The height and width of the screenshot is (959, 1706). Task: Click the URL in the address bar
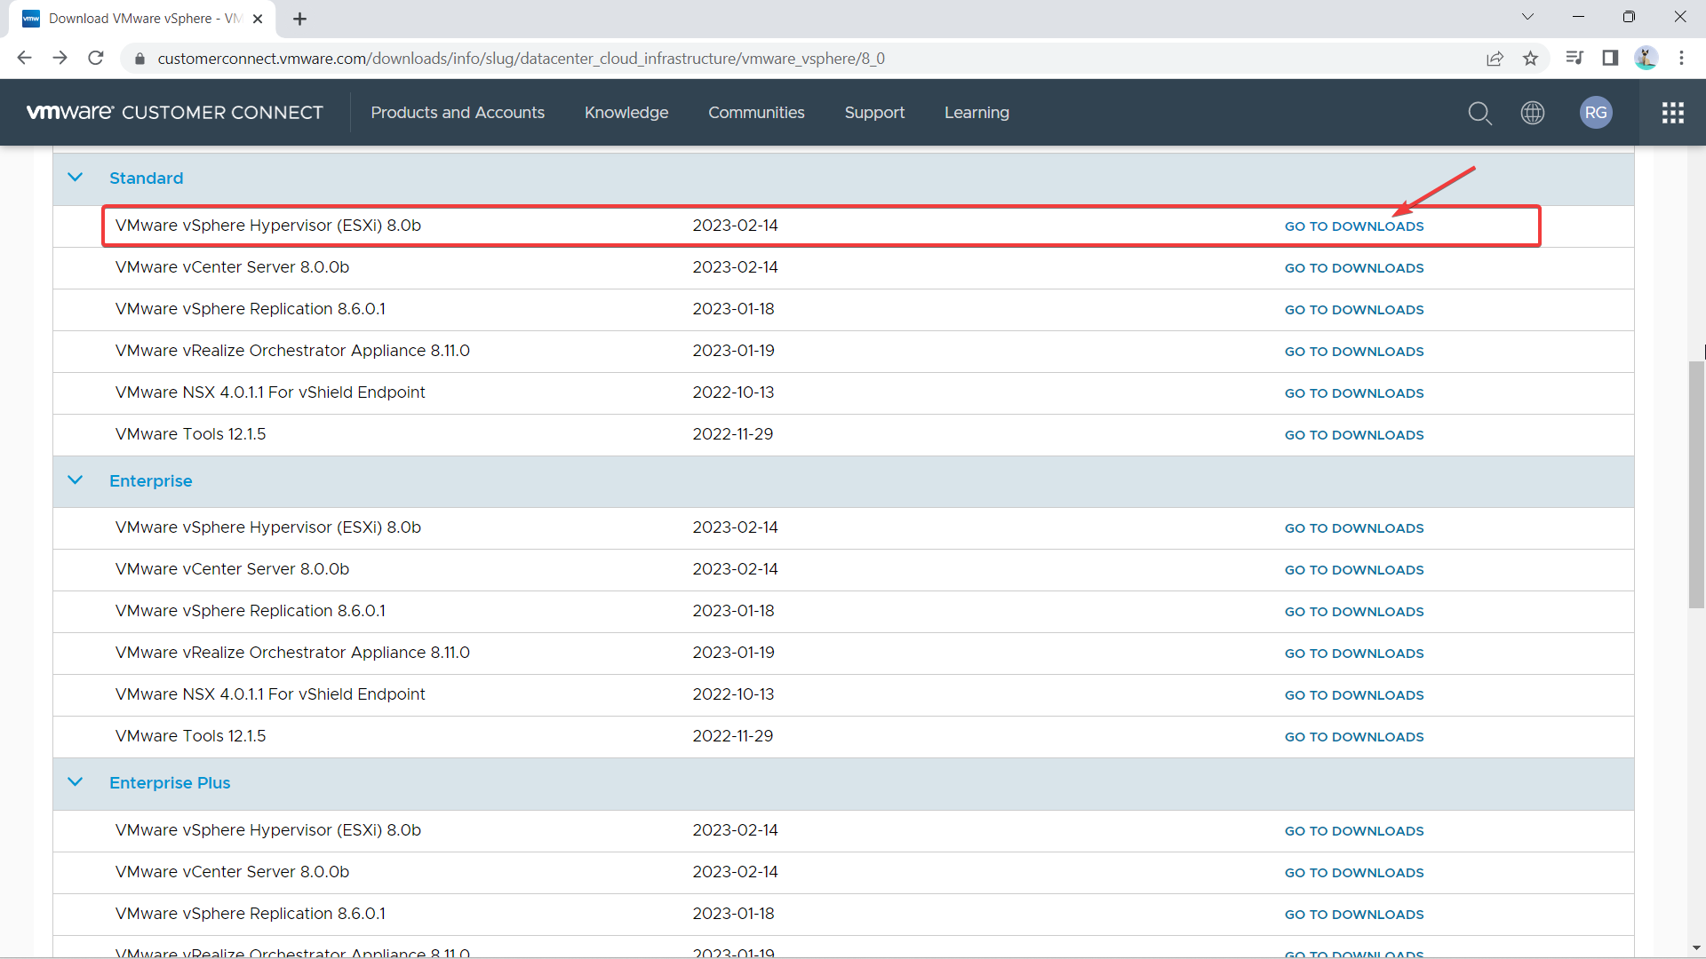[x=521, y=59]
